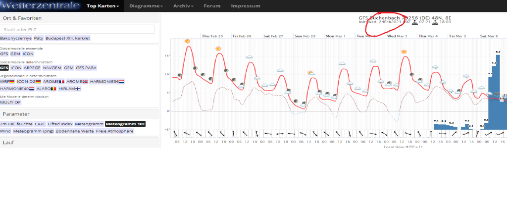Screen dimensions: 507x199
Task: Click partly sunny icon on Sun Feb 28
Action: 310,73
